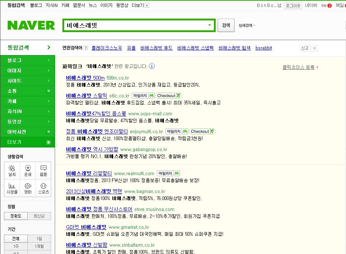Viewport: 346px width, 254px height.
Task: Click the mileage badge next to stlic.co.kr
Action: (143, 96)
